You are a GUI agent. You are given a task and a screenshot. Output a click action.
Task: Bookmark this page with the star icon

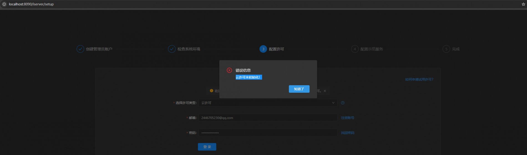(523, 4)
